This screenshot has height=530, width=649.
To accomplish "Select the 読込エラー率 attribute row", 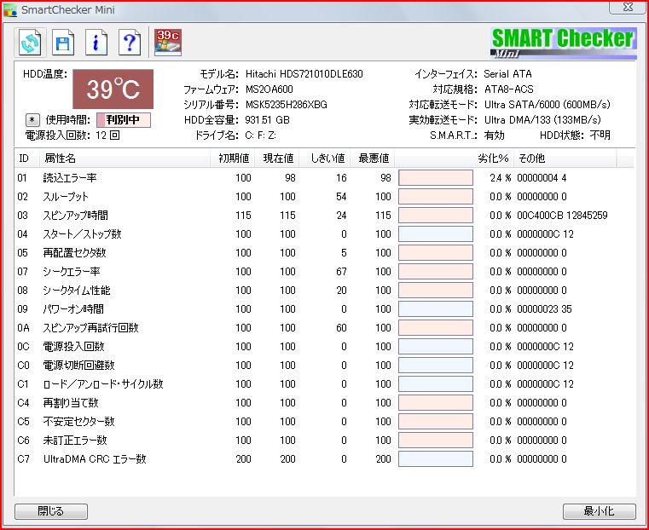I will tap(70, 178).
